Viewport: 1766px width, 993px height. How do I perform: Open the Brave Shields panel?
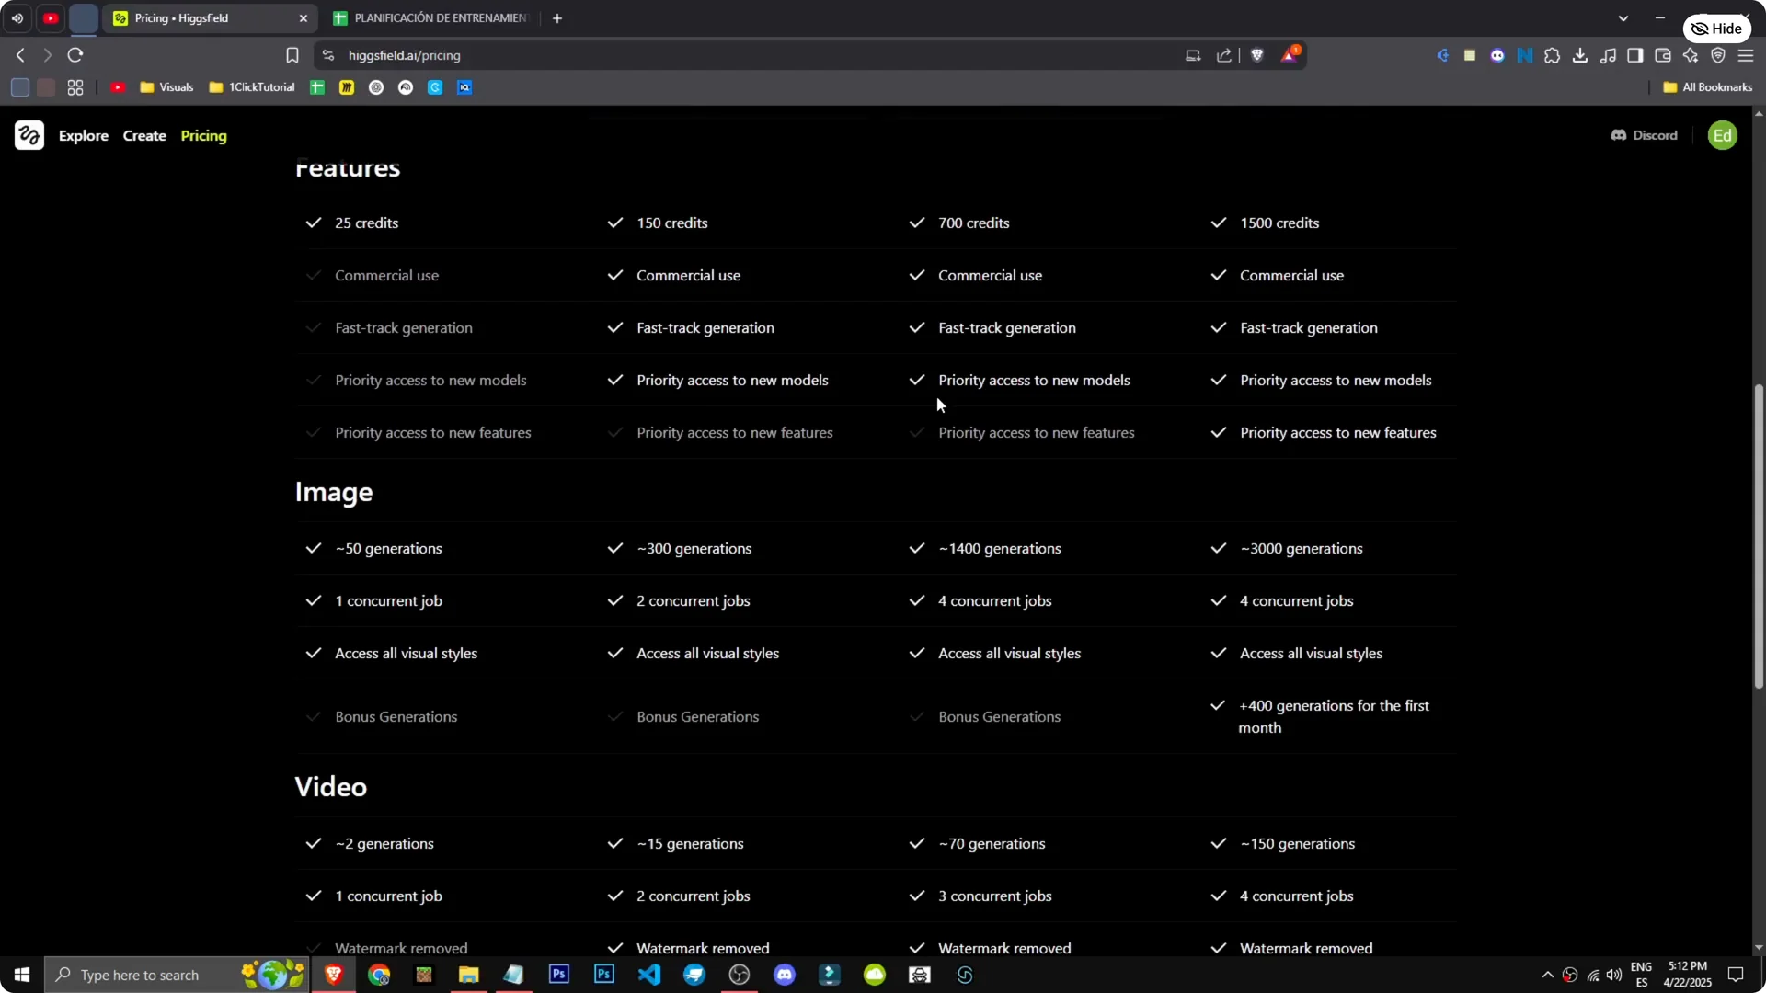point(1257,55)
